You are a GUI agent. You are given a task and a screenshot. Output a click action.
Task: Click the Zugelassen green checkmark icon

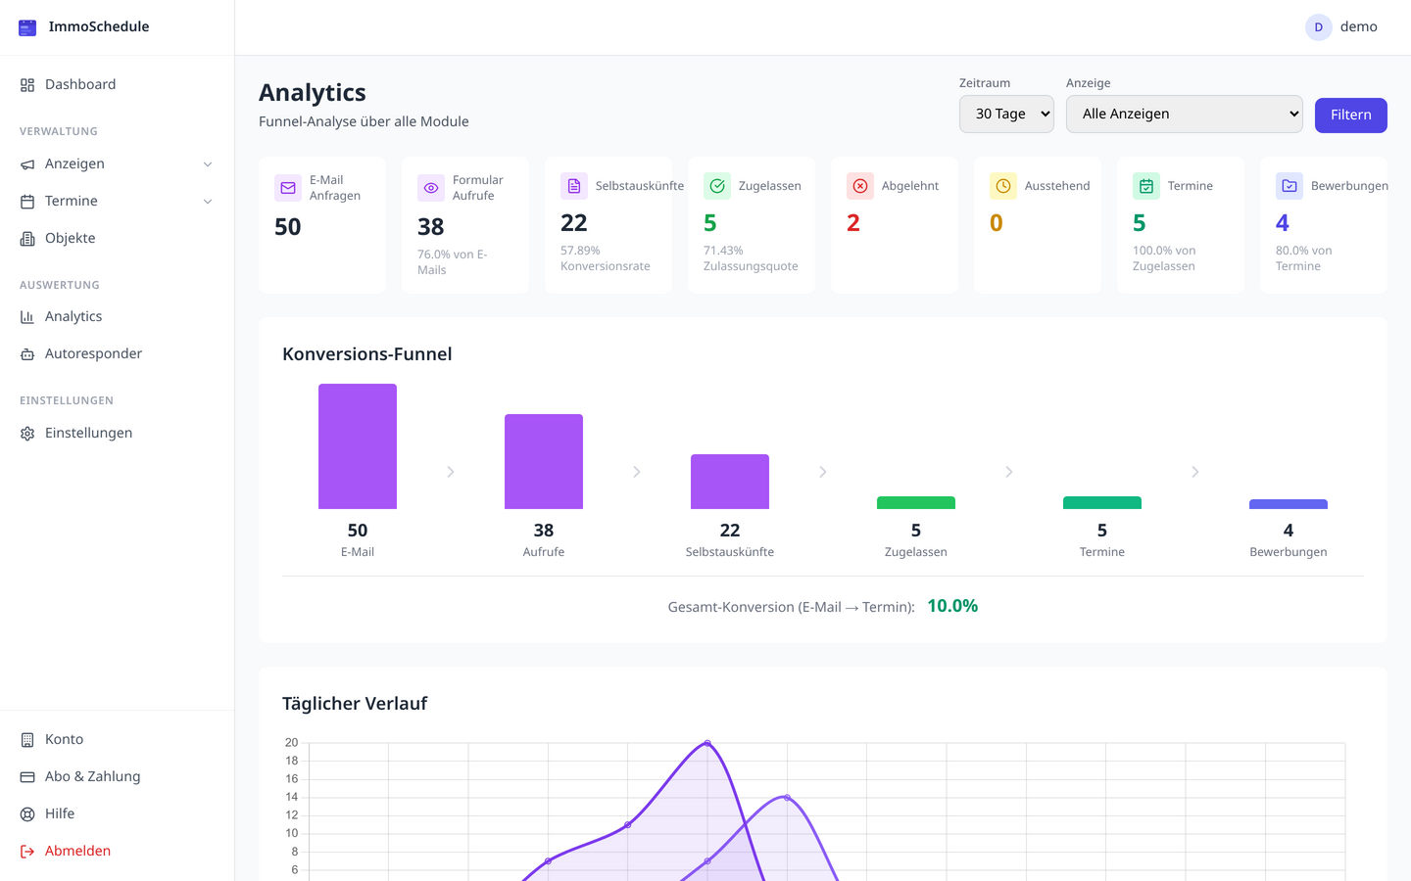click(x=716, y=185)
